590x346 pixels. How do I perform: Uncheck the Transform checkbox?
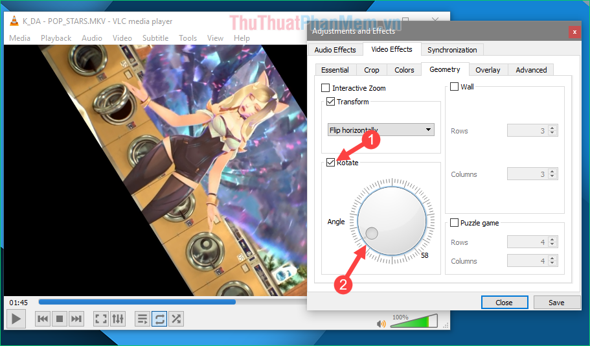pyautogui.click(x=330, y=102)
